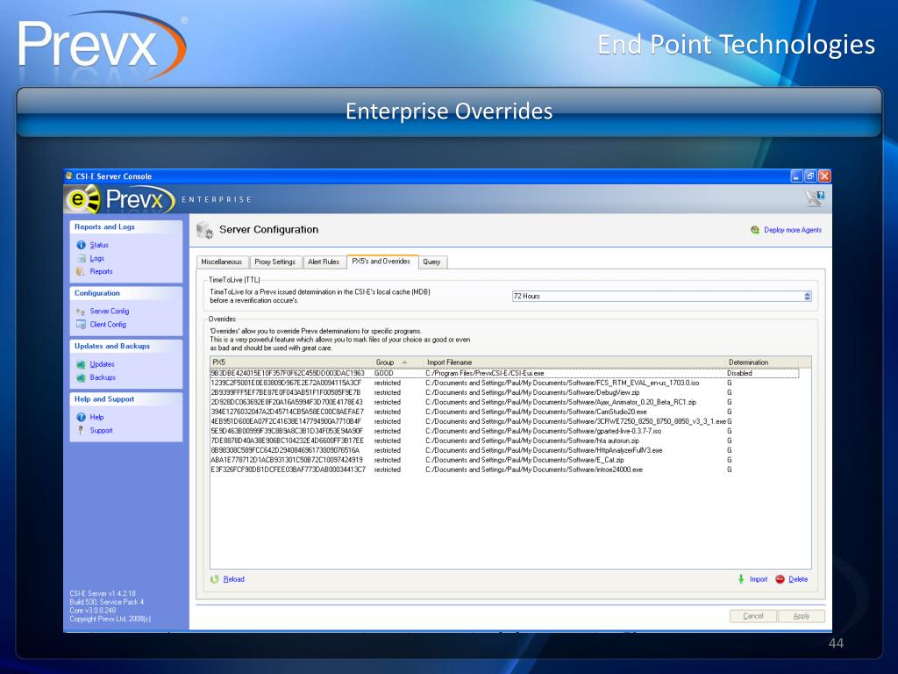Click the Updates icon in sidebar
The height and width of the screenshot is (674, 898).
coord(81,364)
